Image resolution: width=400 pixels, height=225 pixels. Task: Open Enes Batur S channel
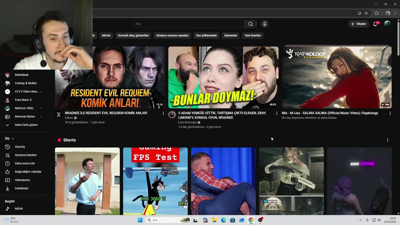pyautogui.click(x=24, y=100)
